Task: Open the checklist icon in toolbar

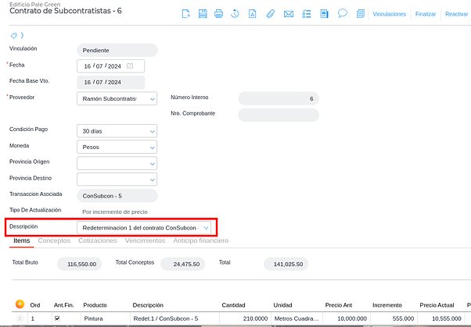Action: [306, 14]
